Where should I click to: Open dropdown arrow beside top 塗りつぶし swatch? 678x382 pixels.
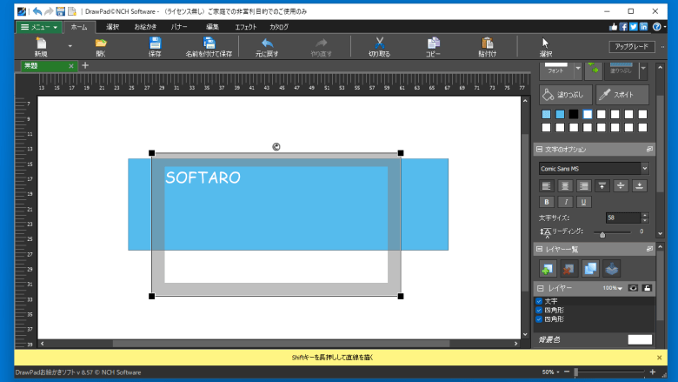[643, 70]
